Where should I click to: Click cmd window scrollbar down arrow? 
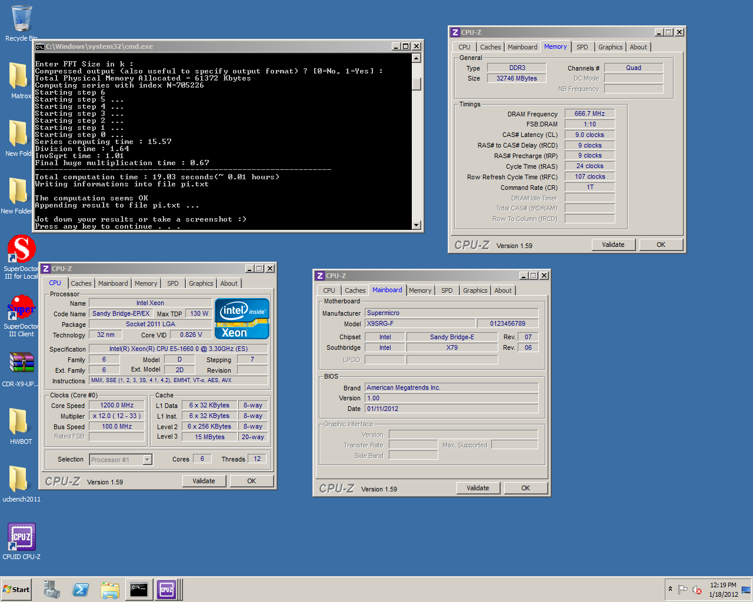(417, 225)
